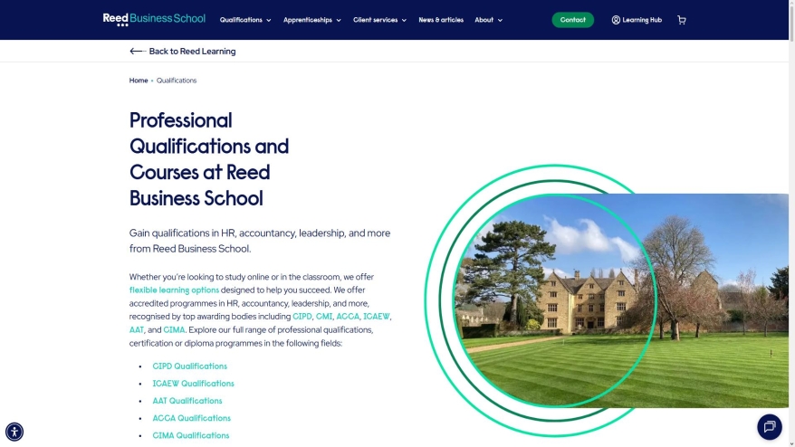Viewport: 795px width, 447px height.
Task: Click the ICAEW link in the paragraph
Action: point(376,316)
